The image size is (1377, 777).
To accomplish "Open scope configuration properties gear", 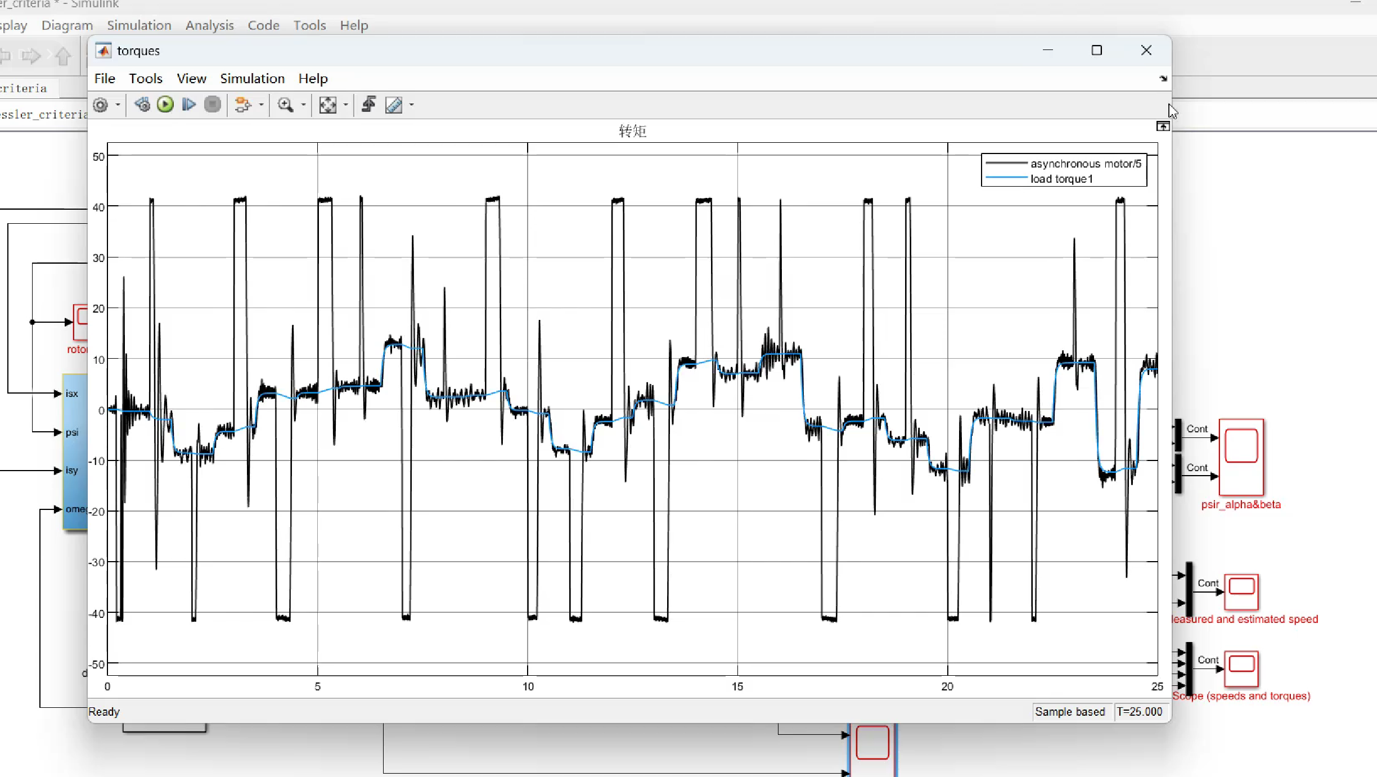I will (x=101, y=105).
